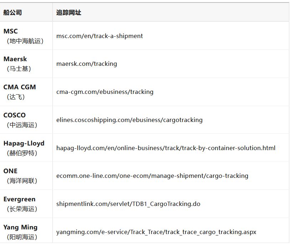The height and width of the screenshot is (244, 290).
Task: Click the 地中海航运 Chinese label
Action: [25, 41]
